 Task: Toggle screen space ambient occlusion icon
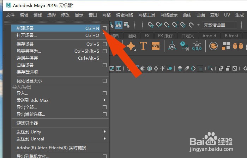pos(180,68)
